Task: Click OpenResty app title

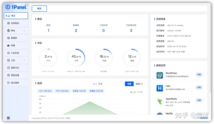Action: (x=171, y=99)
